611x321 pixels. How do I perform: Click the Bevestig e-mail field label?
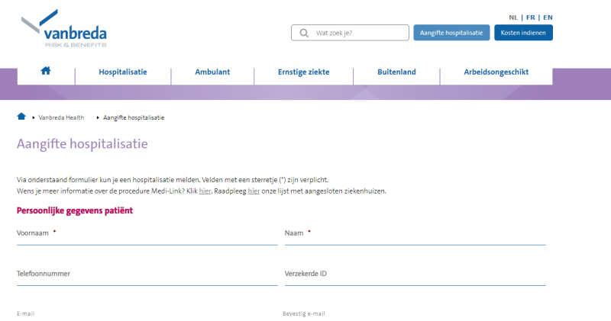pyautogui.click(x=303, y=313)
